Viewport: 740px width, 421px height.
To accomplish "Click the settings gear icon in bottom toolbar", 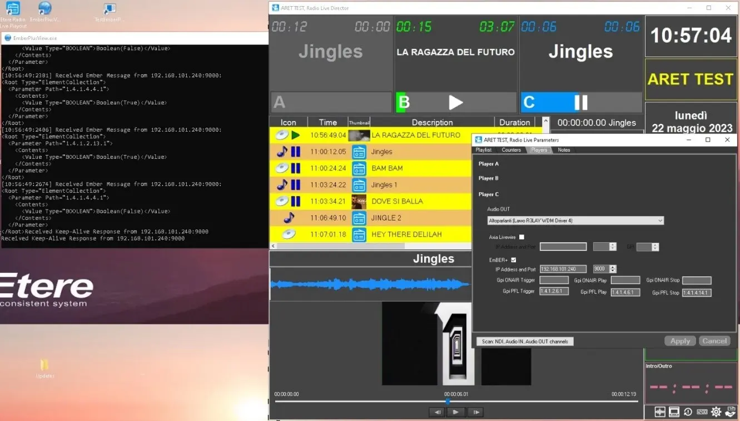I will tap(716, 412).
